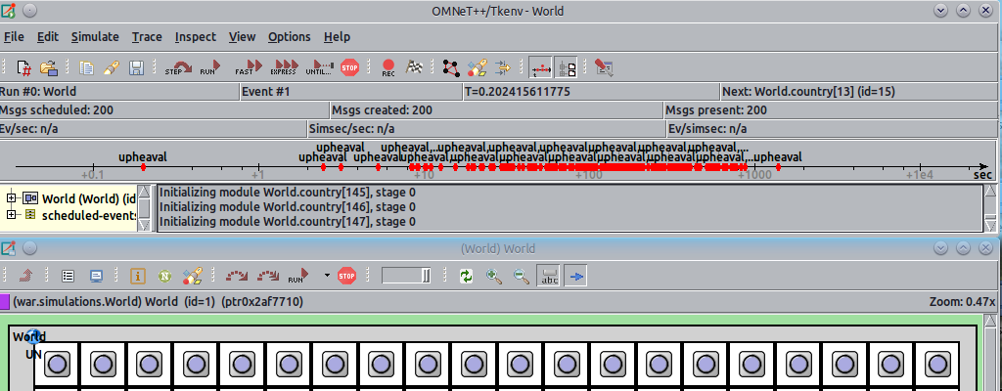This screenshot has width=1002, height=391.
Task: Open the Simulate menu
Action: tap(95, 37)
